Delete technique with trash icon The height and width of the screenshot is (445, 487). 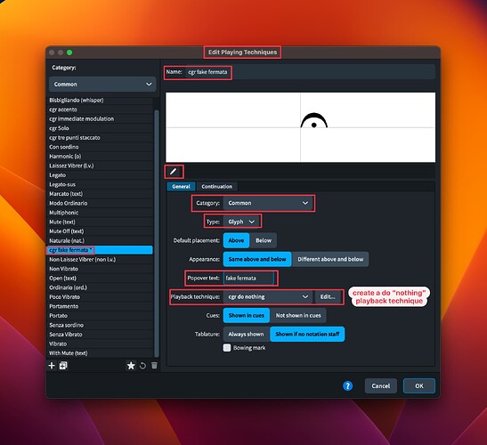pyautogui.click(x=154, y=366)
